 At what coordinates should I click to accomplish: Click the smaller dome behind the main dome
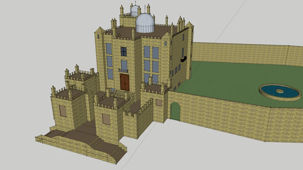(135, 10)
